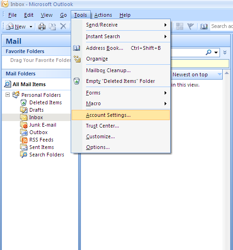This screenshot has width=233, height=250.
Task: Expand the Send/Receive submenu
Action: pyautogui.click(x=166, y=25)
